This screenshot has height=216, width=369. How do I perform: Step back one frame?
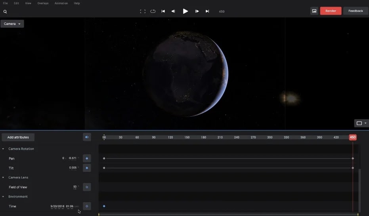(173, 11)
